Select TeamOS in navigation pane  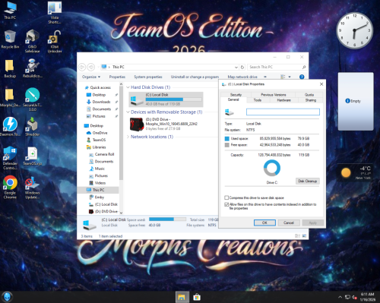(x=99, y=140)
